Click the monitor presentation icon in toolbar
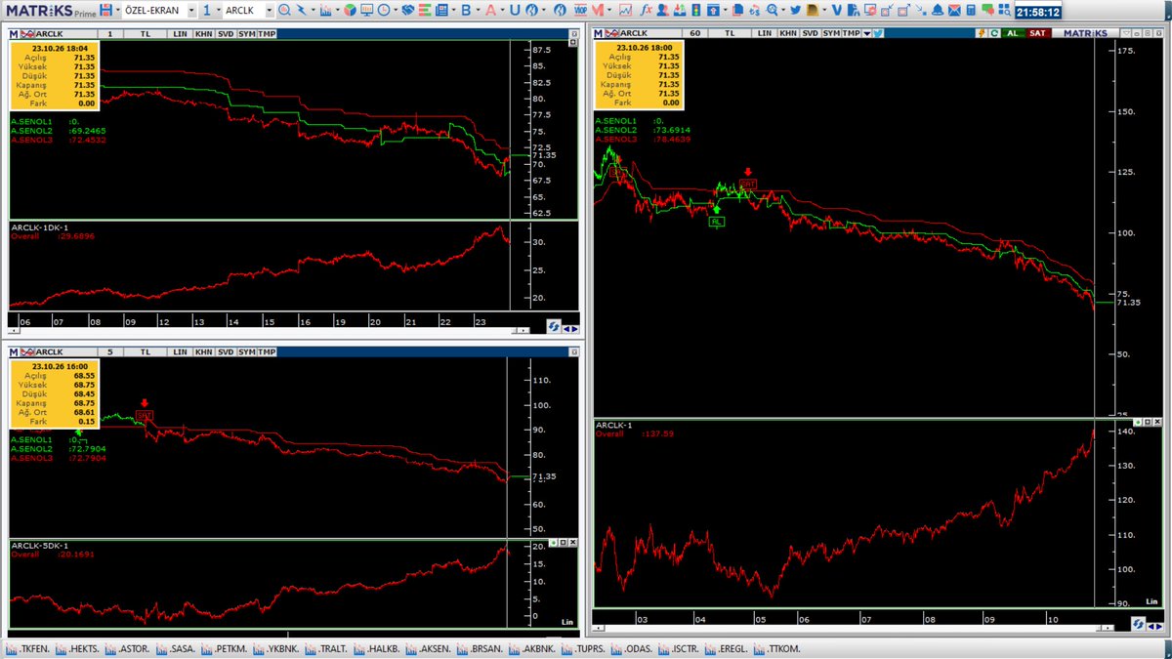The image size is (1172, 659). click(x=366, y=10)
